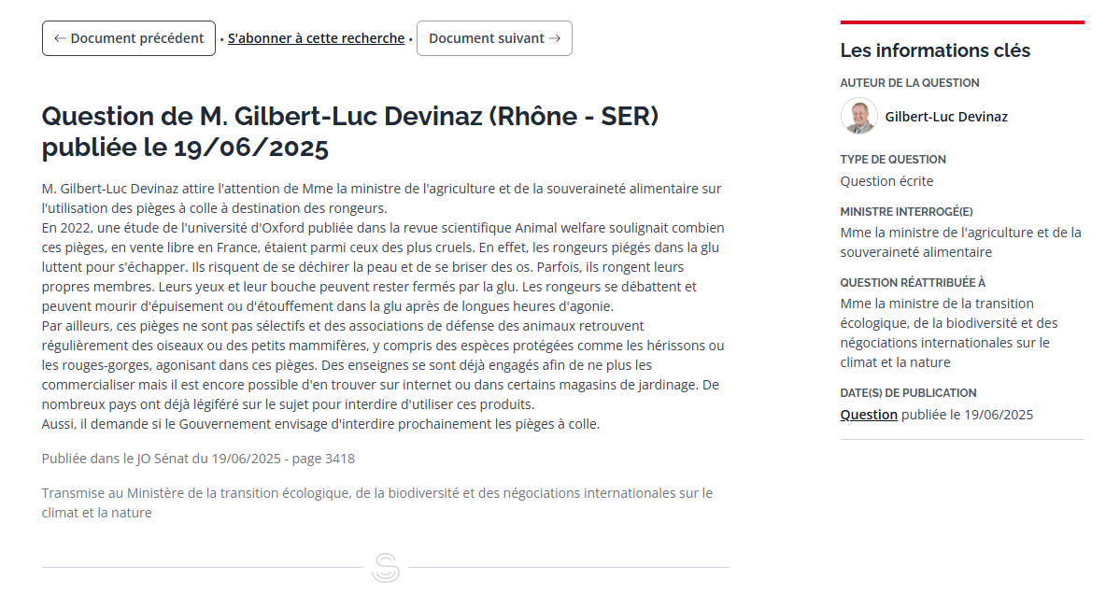Click the Question réattribuée à ministry text
The height and width of the screenshot is (594, 1120).
(948, 332)
